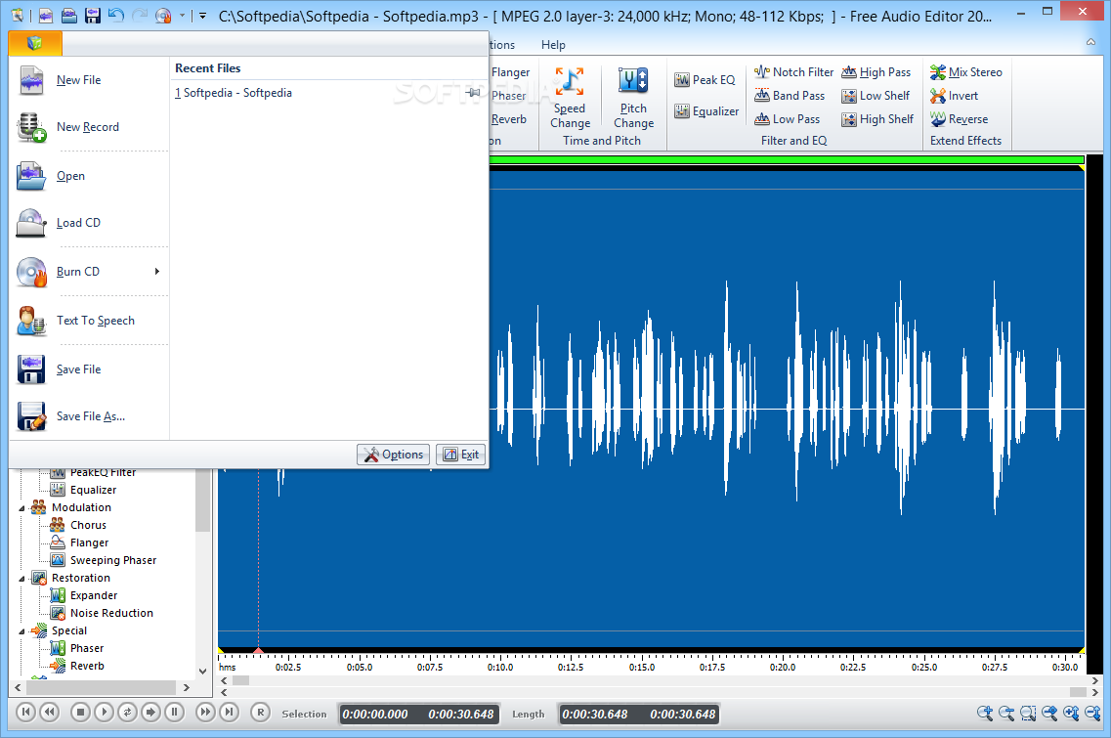Click the orange application menu button
Viewport: 1111px width, 738px height.
(35, 44)
